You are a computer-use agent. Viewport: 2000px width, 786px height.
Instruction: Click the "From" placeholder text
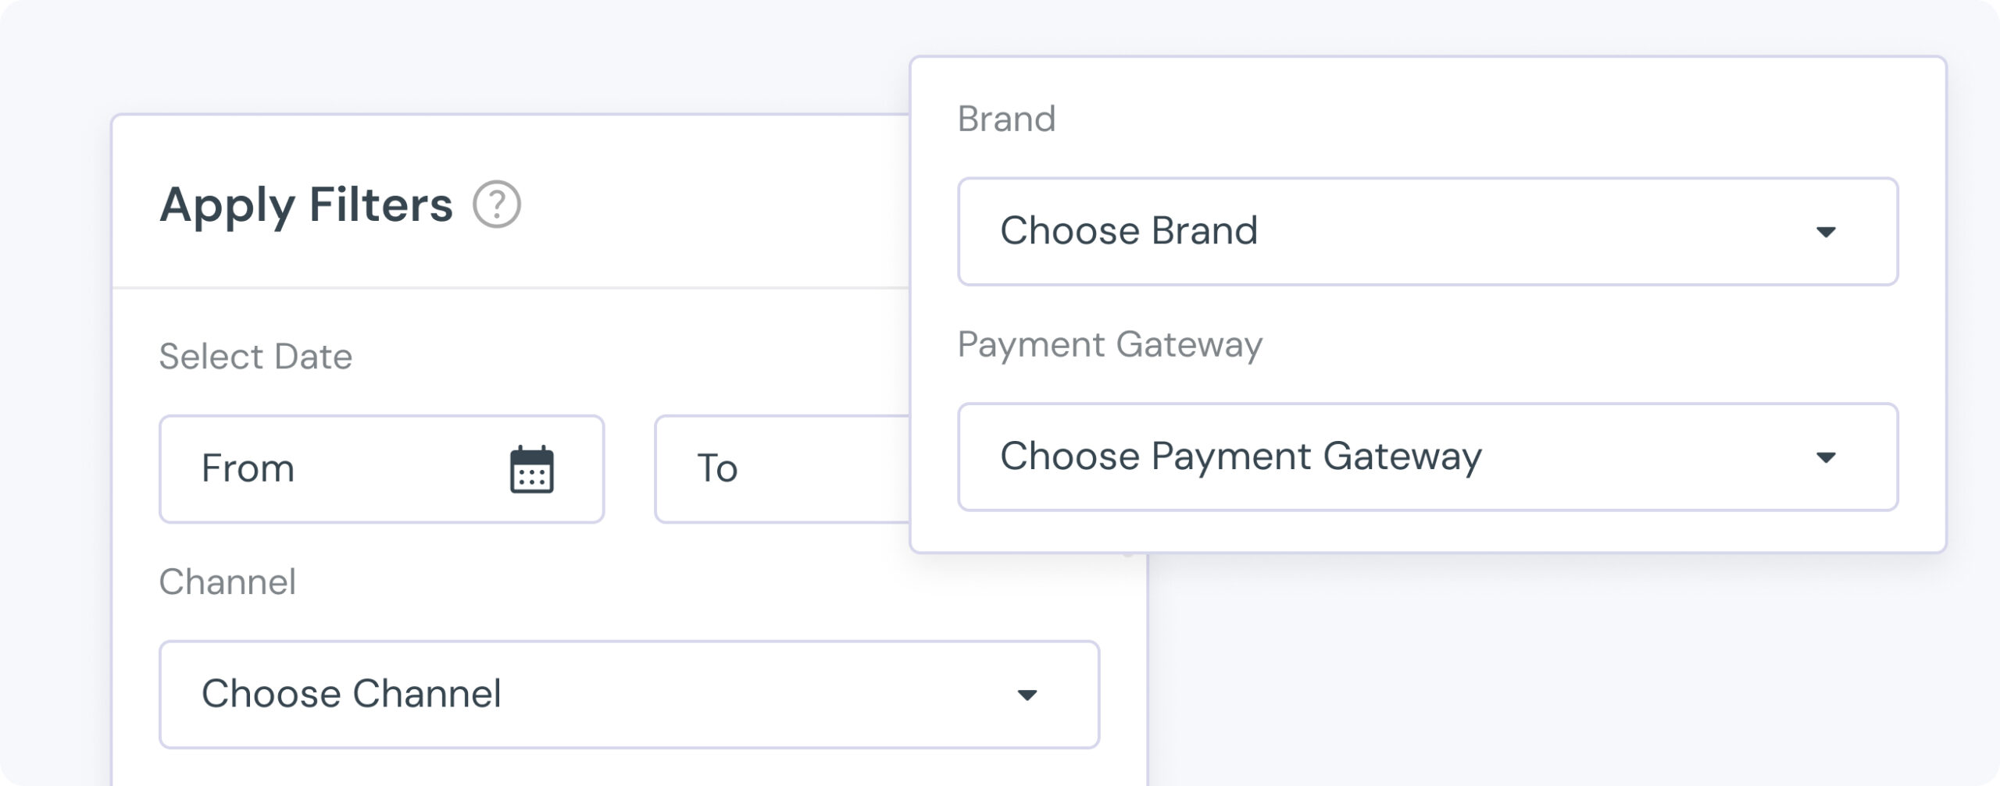248,468
